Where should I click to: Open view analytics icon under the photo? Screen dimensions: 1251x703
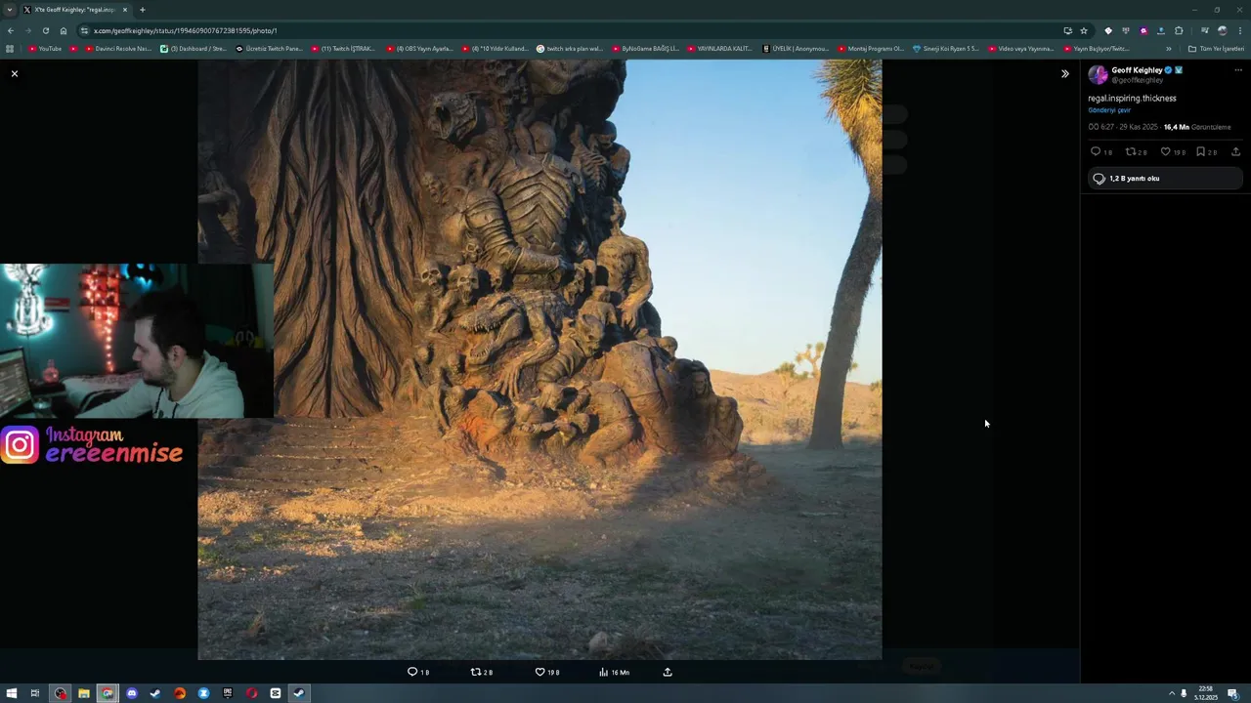[x=603, y=672]
